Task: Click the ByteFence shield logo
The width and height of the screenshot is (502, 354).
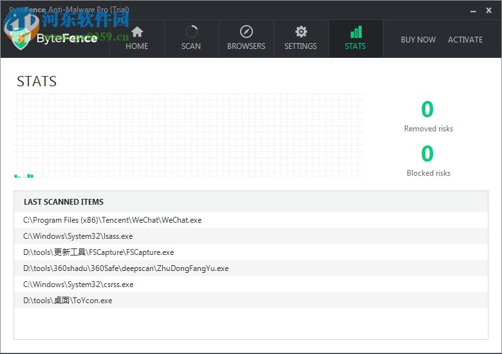Action: click(x=21, y=40)
